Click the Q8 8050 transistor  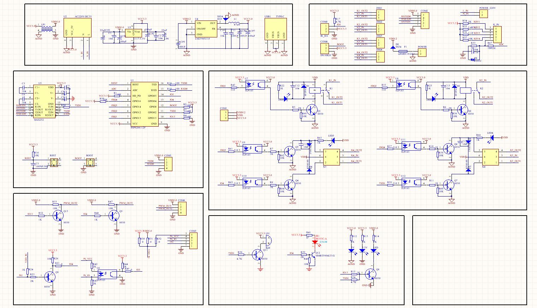click(x=371, y=274)
